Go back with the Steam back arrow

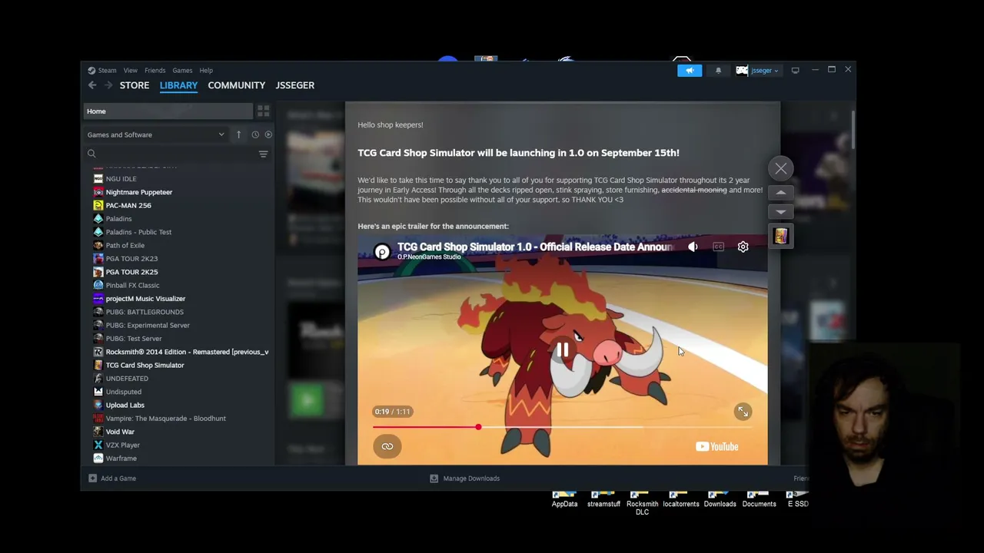coord(92,85)
